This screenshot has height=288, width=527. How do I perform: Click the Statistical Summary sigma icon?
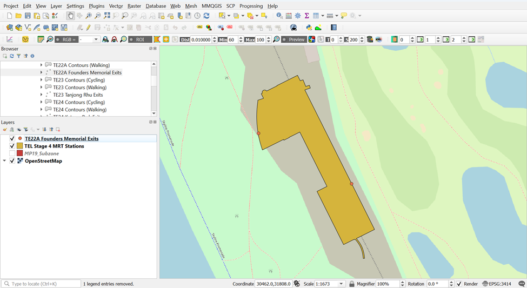[306, 16]
